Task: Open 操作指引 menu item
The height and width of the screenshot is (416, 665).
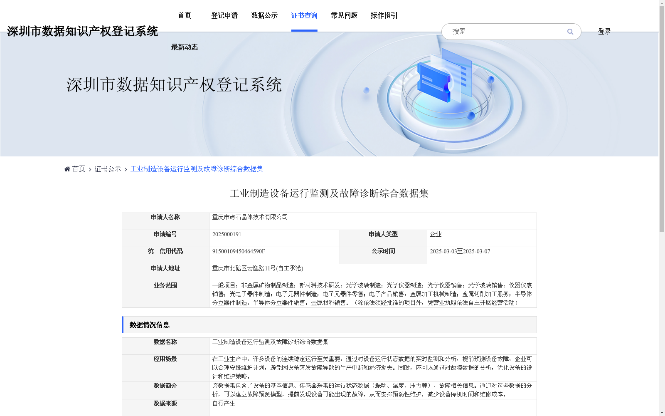Action: point(384,15)
